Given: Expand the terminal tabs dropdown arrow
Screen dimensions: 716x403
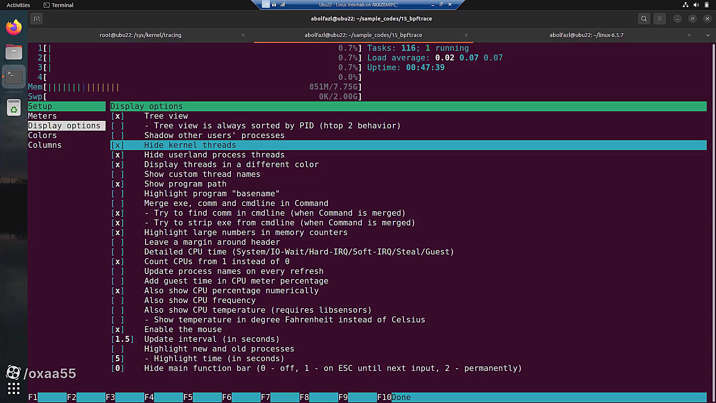Looking at the screenshot, I should 708,35.
